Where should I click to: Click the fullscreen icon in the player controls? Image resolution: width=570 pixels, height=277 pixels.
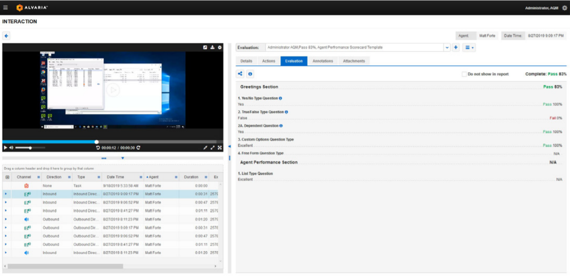click(x=220, y=147)
